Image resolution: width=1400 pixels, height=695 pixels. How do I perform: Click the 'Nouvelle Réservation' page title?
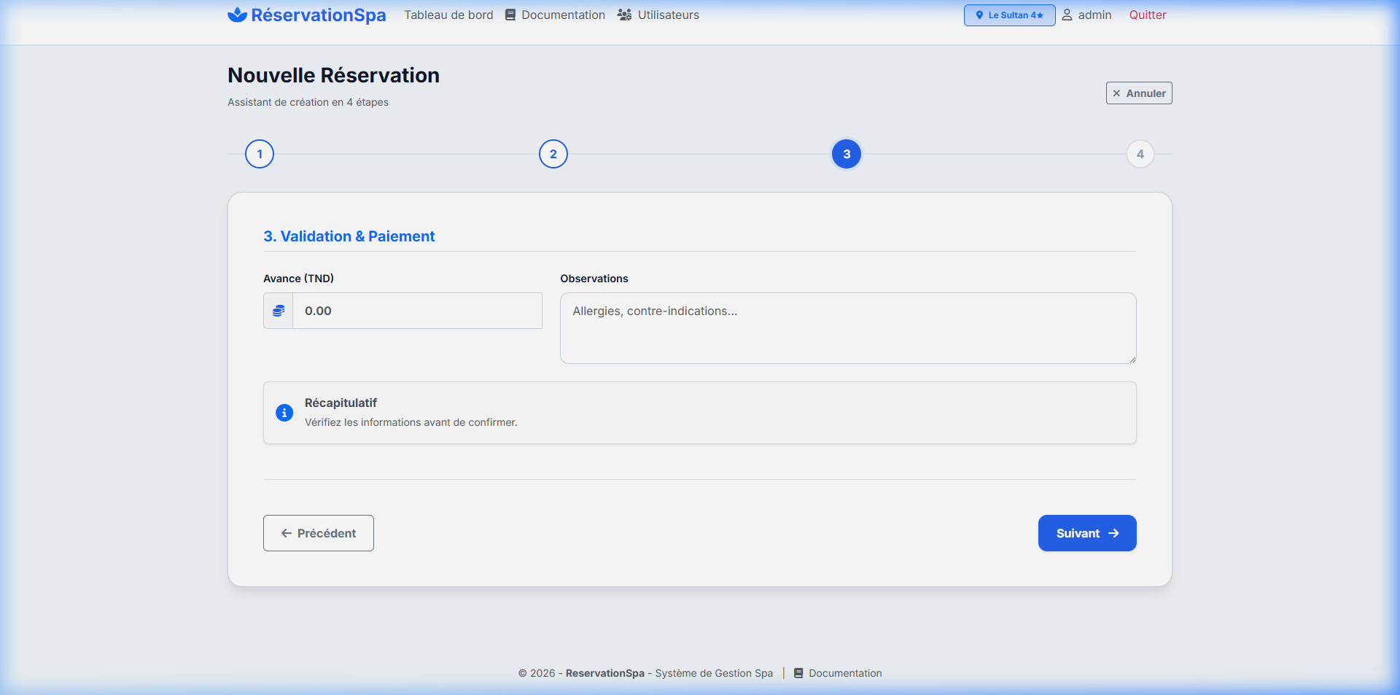click(x=333, y=75)
